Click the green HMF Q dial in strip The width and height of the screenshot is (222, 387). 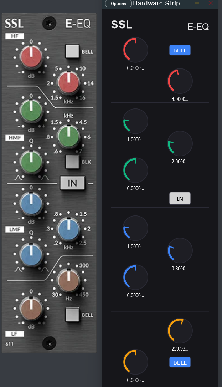pos(135,170)
